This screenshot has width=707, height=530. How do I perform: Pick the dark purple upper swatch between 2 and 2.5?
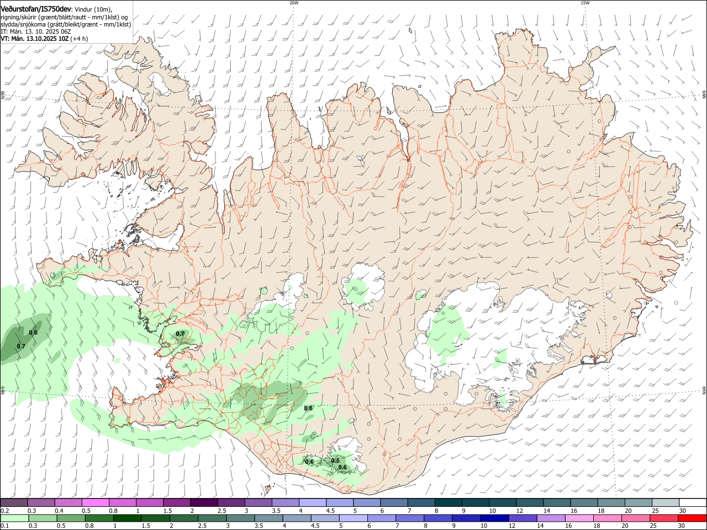(203, 503)
